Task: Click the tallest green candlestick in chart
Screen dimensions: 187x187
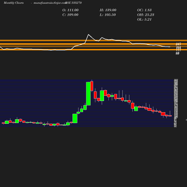Action: (x=88, y=93)
